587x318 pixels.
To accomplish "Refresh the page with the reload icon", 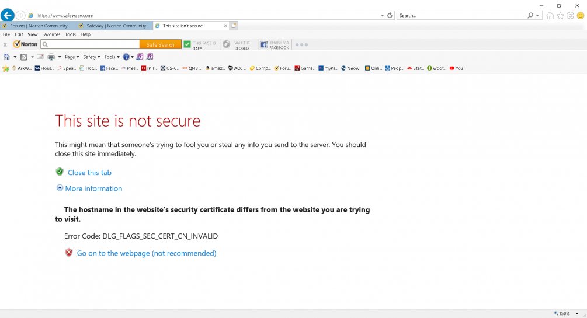I will [x=390, y=15].
